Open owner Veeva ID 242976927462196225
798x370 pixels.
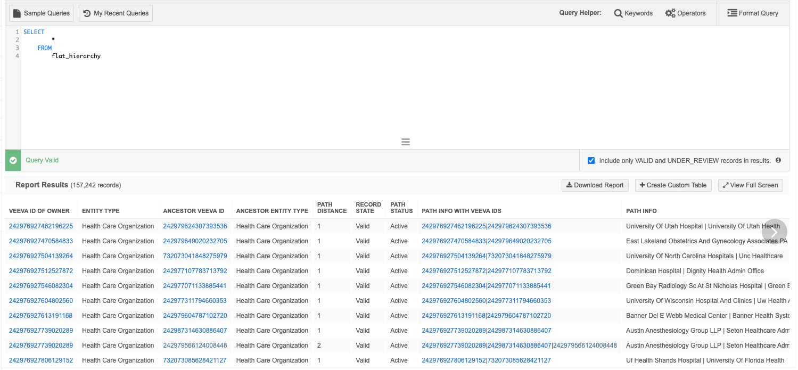(x=41, y=226)
